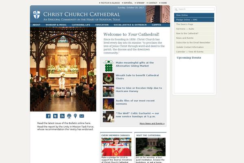
Task: Click the Upcoming Events heading
Action: tap(189, 58)
